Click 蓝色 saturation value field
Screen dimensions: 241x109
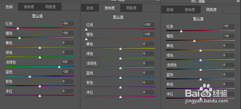(149, 73)
